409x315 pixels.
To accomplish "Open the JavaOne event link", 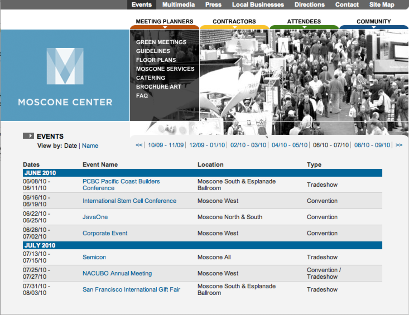I will tap(95, 217).
